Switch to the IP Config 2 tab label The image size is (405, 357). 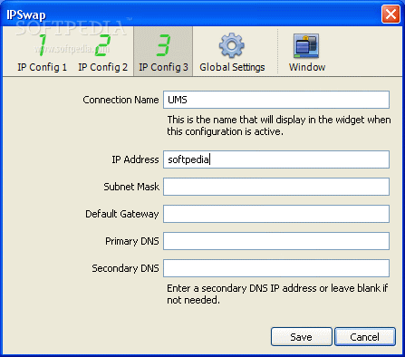pos(102,67)
